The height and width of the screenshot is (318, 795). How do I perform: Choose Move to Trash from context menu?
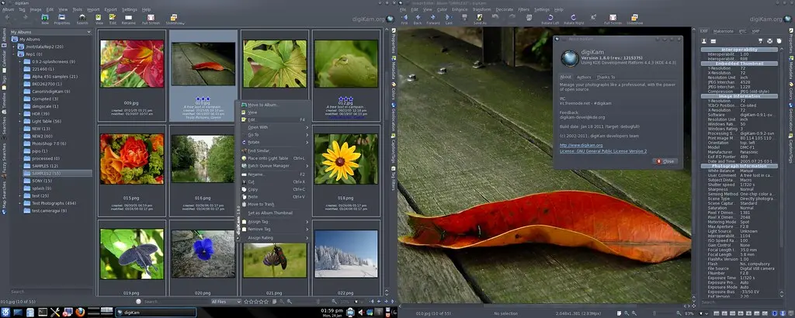point(261,203)
